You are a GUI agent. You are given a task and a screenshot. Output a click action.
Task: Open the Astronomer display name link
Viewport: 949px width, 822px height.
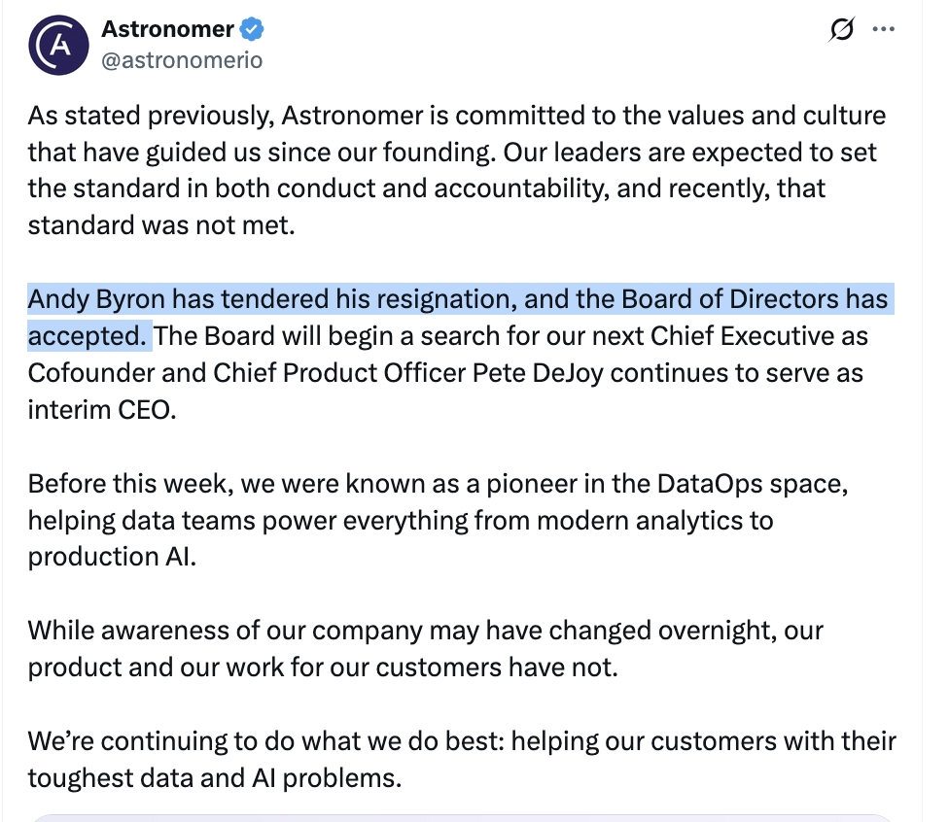[x=167, y=29]
